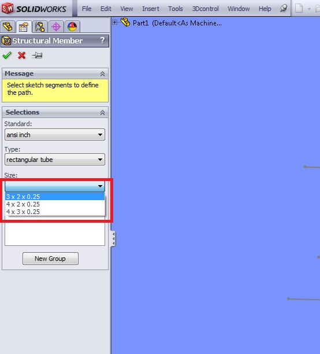
Task: Open the DisplayManager color ball tab
Action: click(72, 27)
